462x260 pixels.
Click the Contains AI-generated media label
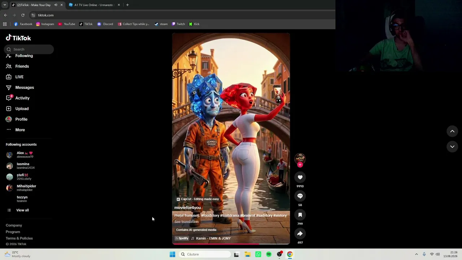[196, 230]
